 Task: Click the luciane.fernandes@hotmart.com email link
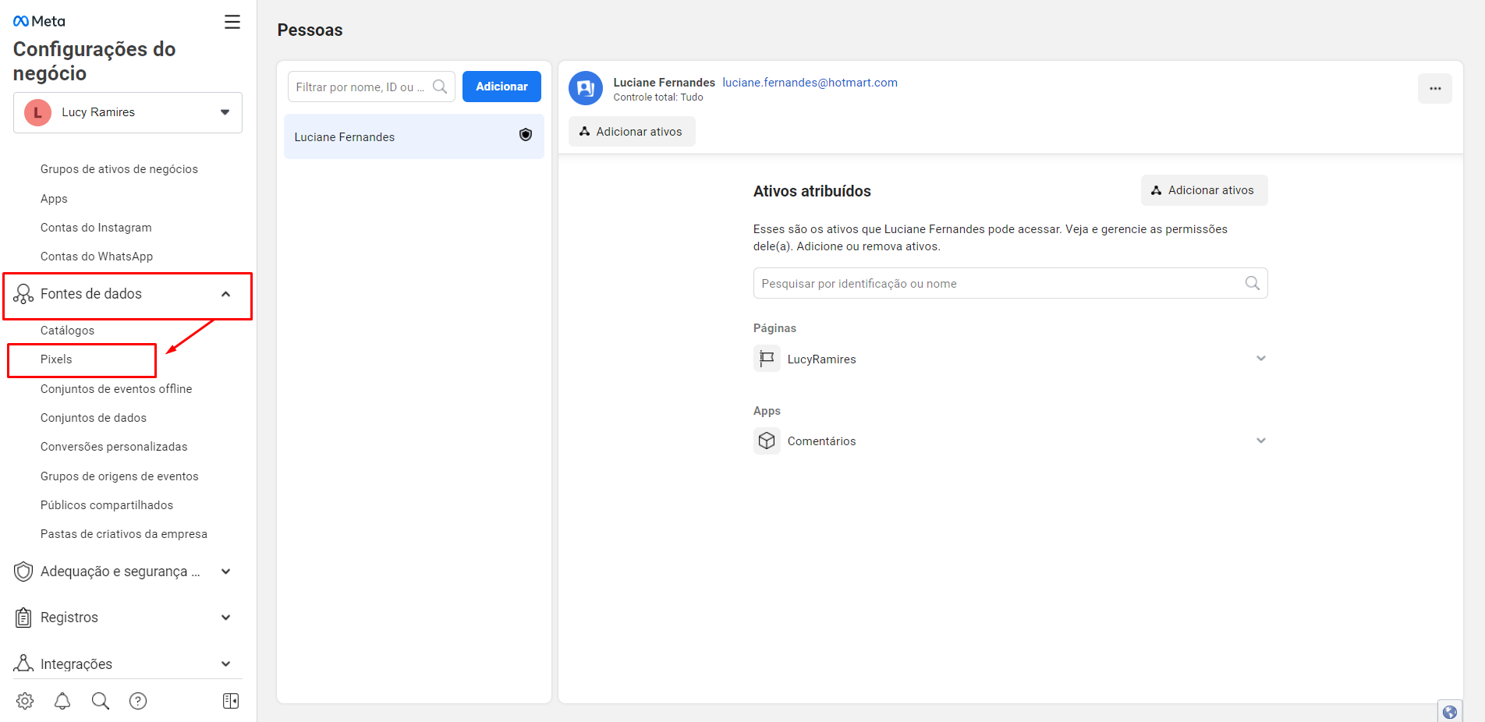pos(810,83)
